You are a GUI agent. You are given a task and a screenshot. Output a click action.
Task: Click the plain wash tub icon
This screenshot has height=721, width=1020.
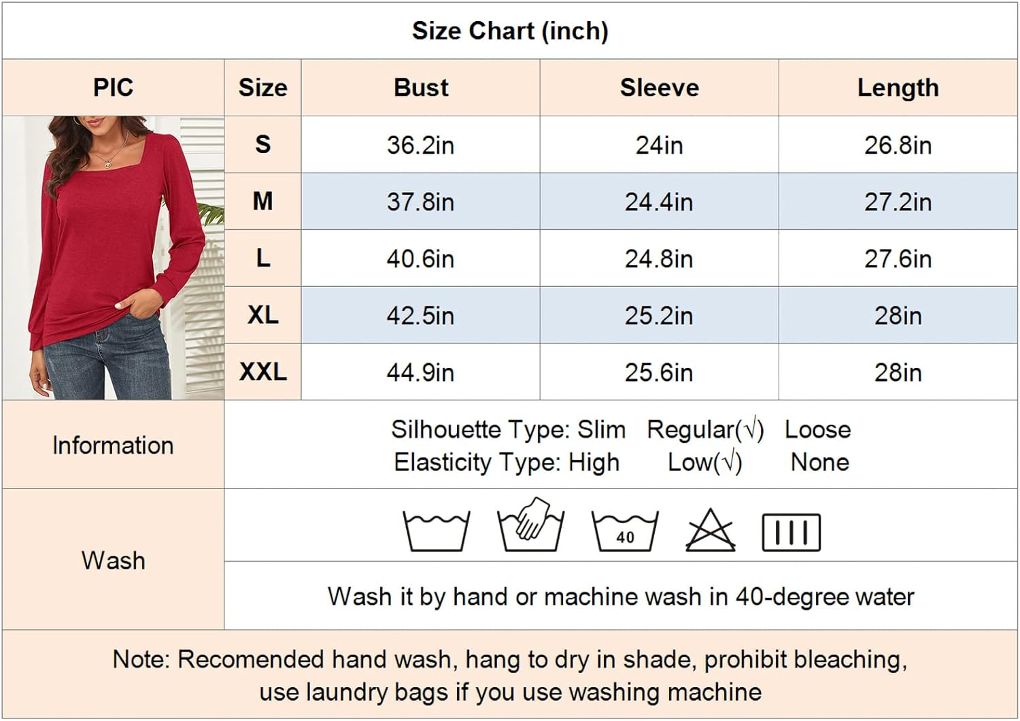436,531
